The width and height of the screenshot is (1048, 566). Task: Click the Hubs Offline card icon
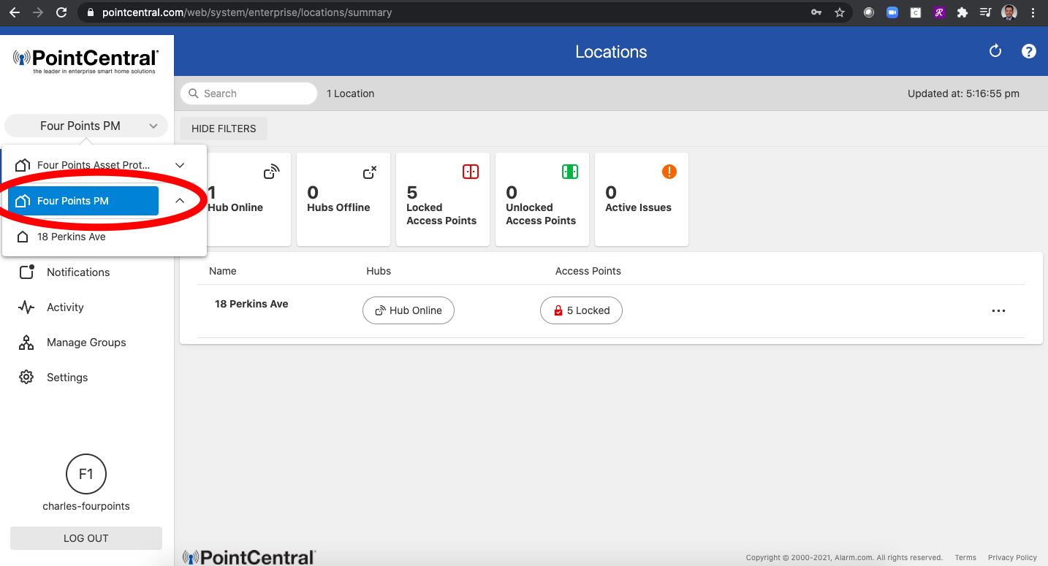(370, 172)
